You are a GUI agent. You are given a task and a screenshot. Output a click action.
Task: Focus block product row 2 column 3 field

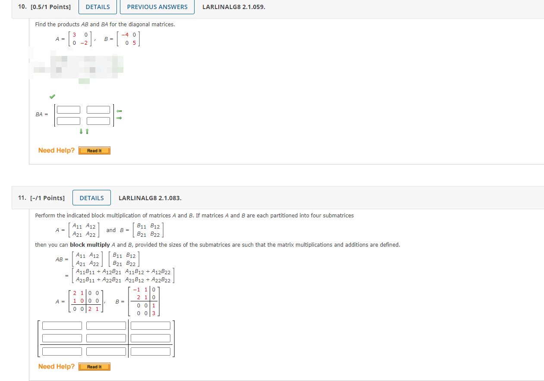(151, 338)
